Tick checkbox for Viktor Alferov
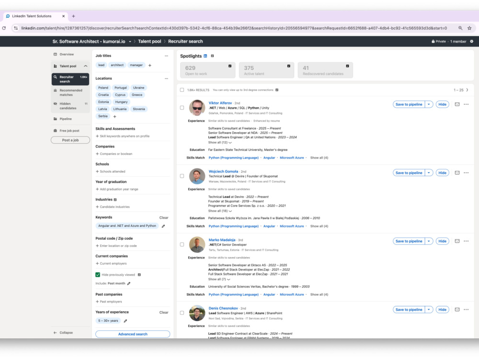479x359 pixels. (x=182, y=108)
